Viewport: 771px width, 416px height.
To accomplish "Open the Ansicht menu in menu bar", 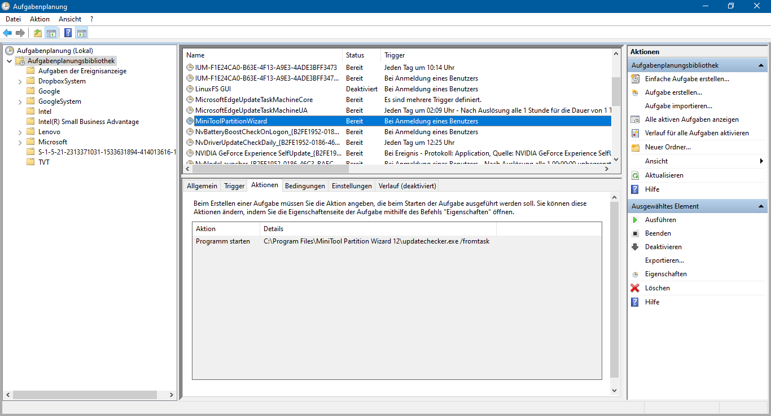I will point(70,19).
